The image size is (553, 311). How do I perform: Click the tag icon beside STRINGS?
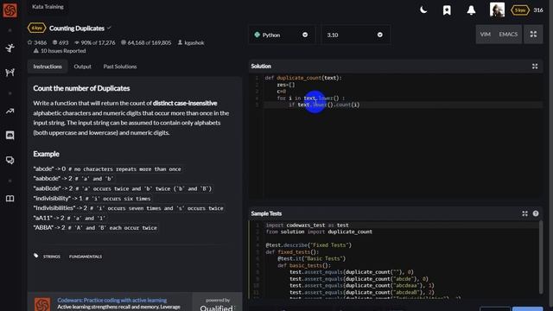coord(36,256)
